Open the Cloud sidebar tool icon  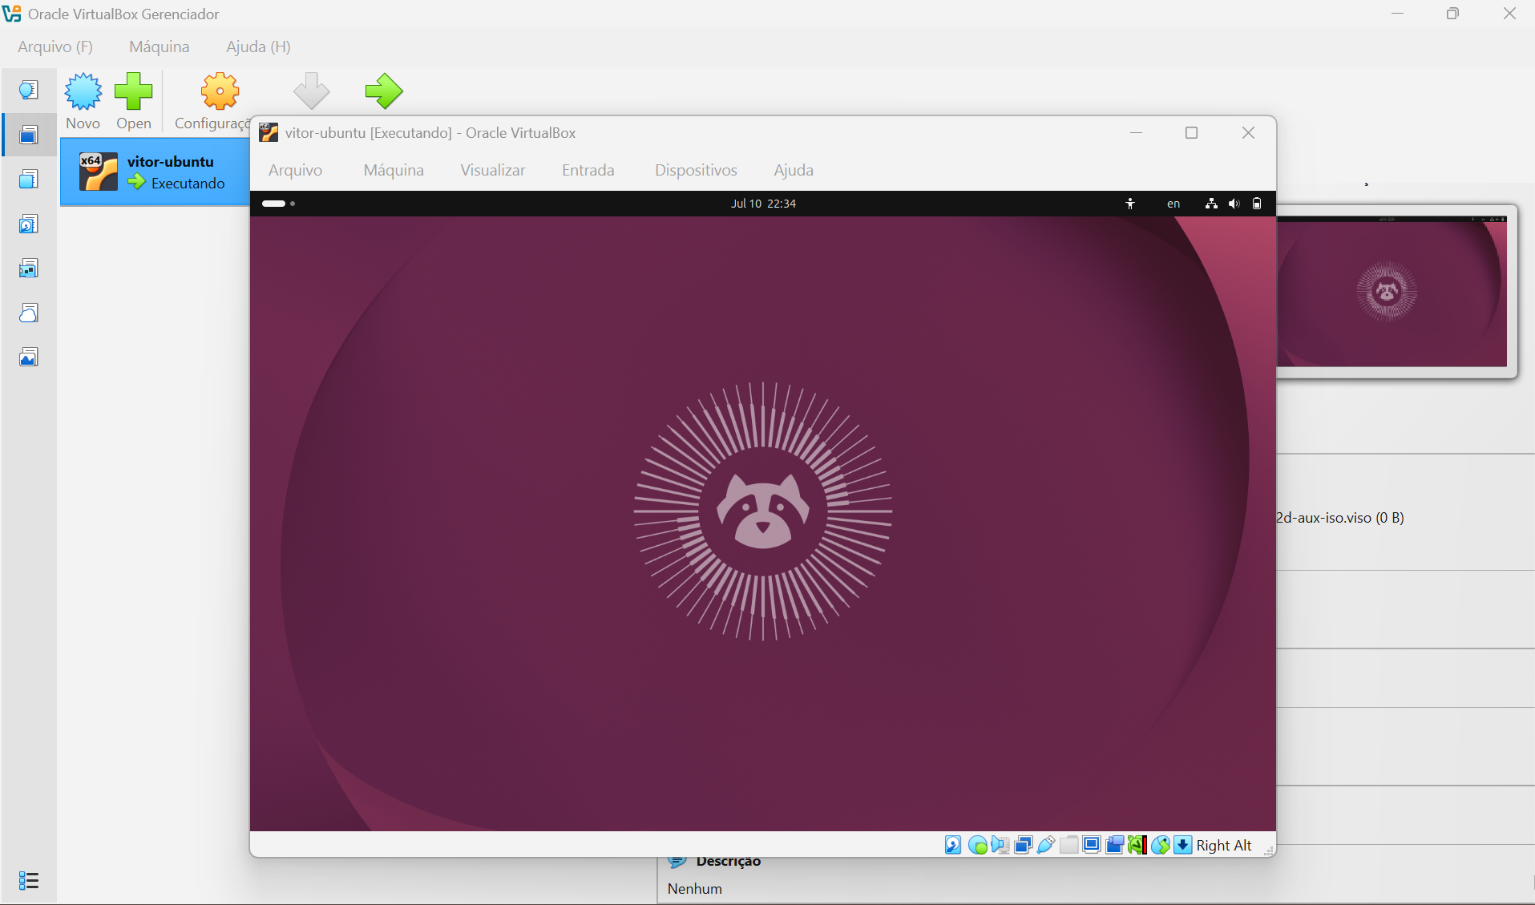(x=28, y=313)
